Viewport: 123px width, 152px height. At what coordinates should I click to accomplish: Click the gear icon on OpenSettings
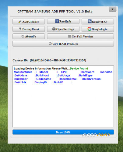54,29
